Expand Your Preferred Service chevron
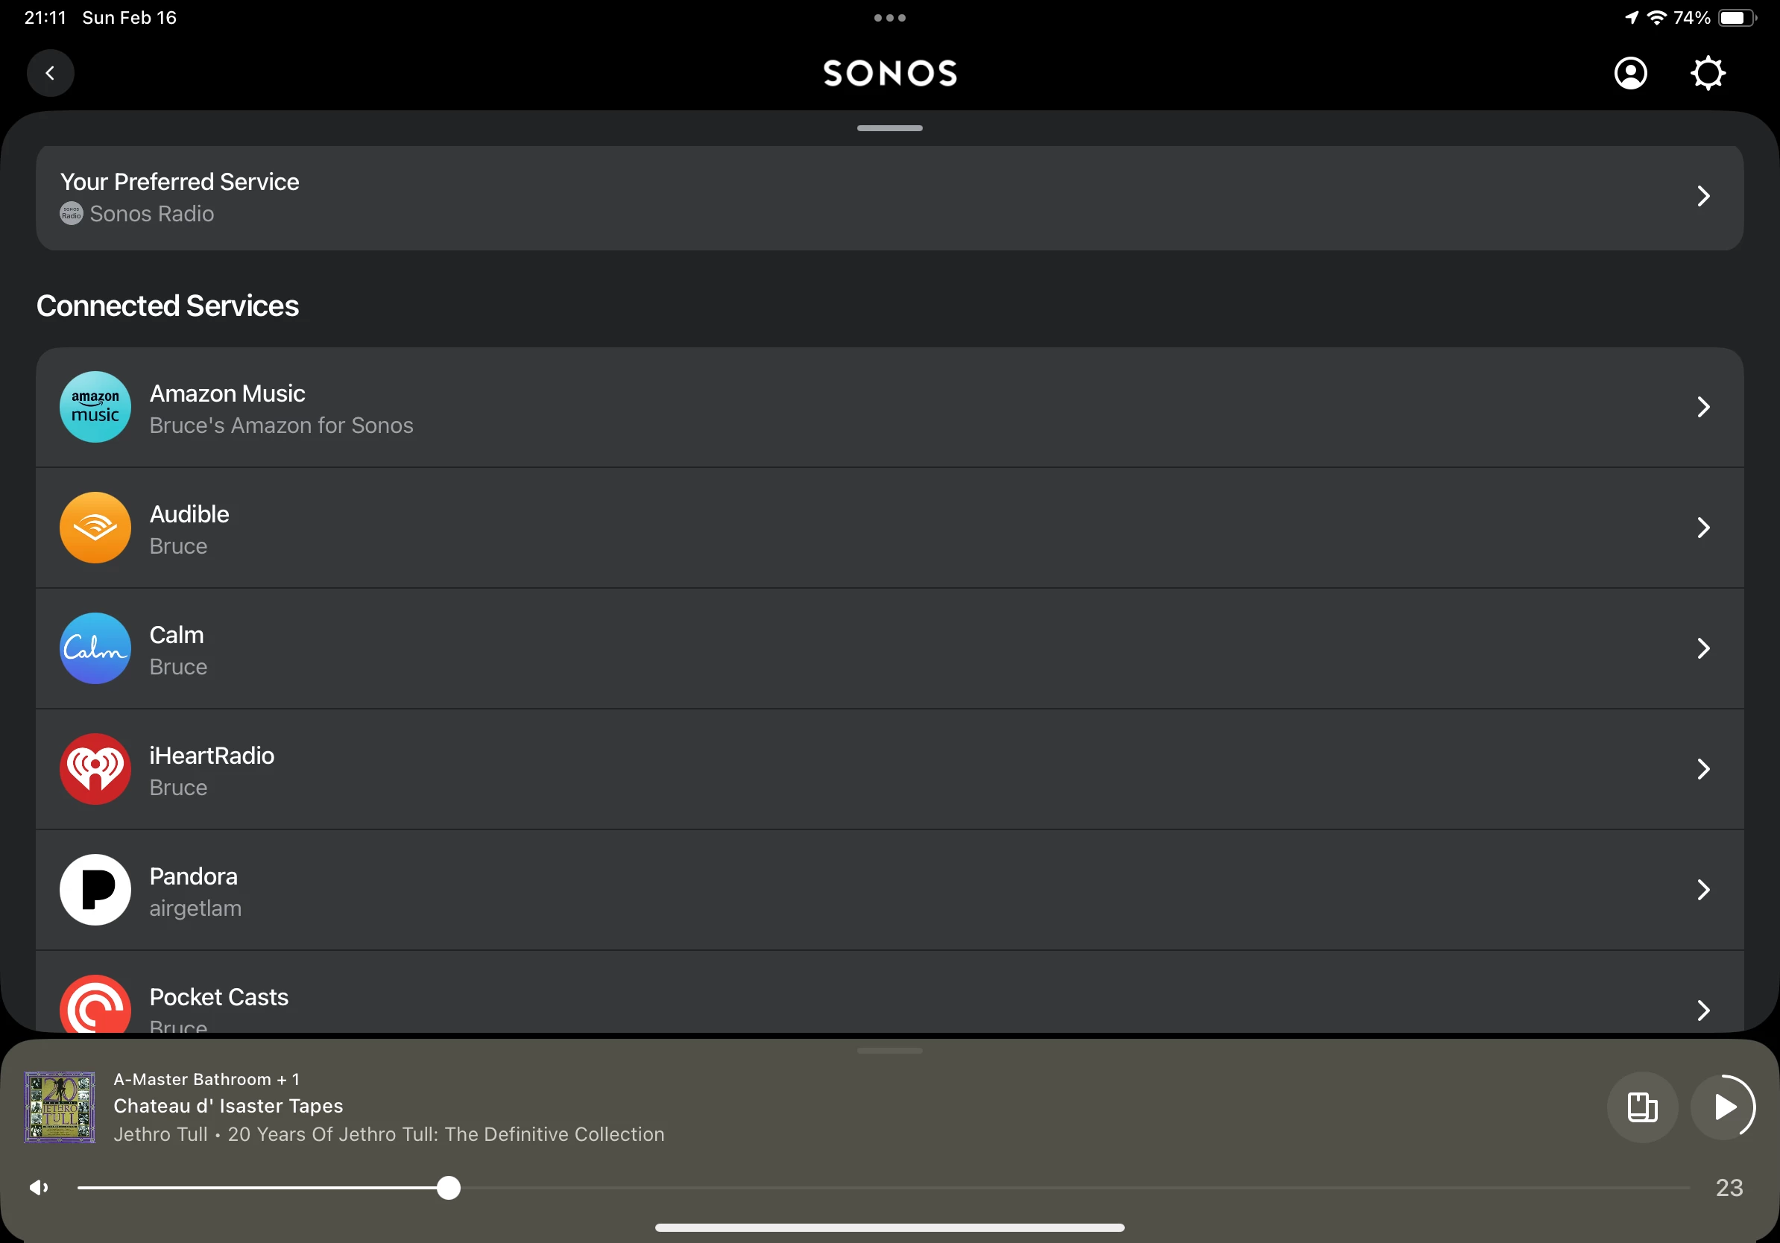Screen dimensions: 1780x1243 (1703, 196)
